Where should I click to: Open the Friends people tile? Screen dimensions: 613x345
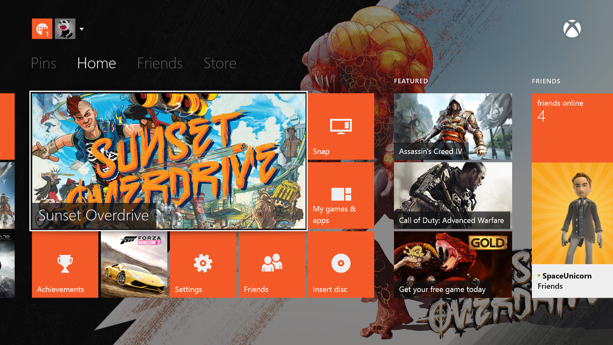[272, 264]
